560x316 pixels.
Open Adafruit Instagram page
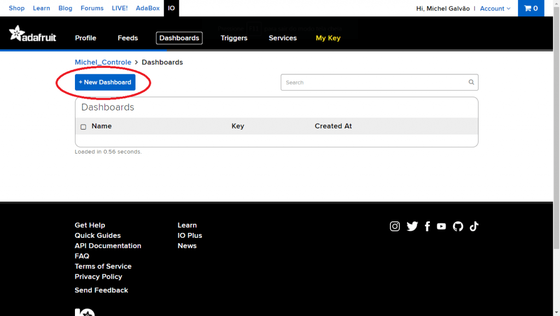[x=395, y=226]
